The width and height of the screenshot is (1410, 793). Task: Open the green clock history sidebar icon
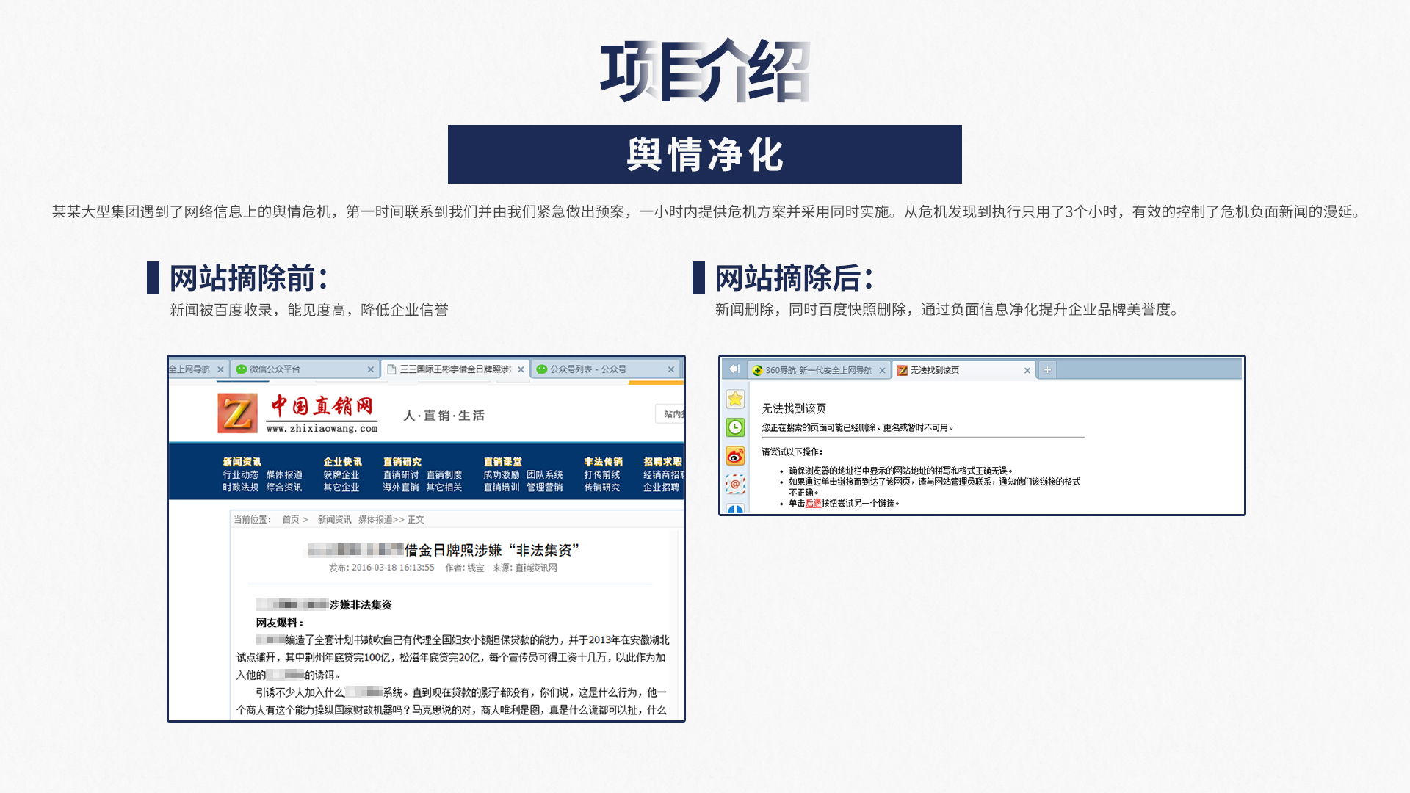tap(735, 427)
